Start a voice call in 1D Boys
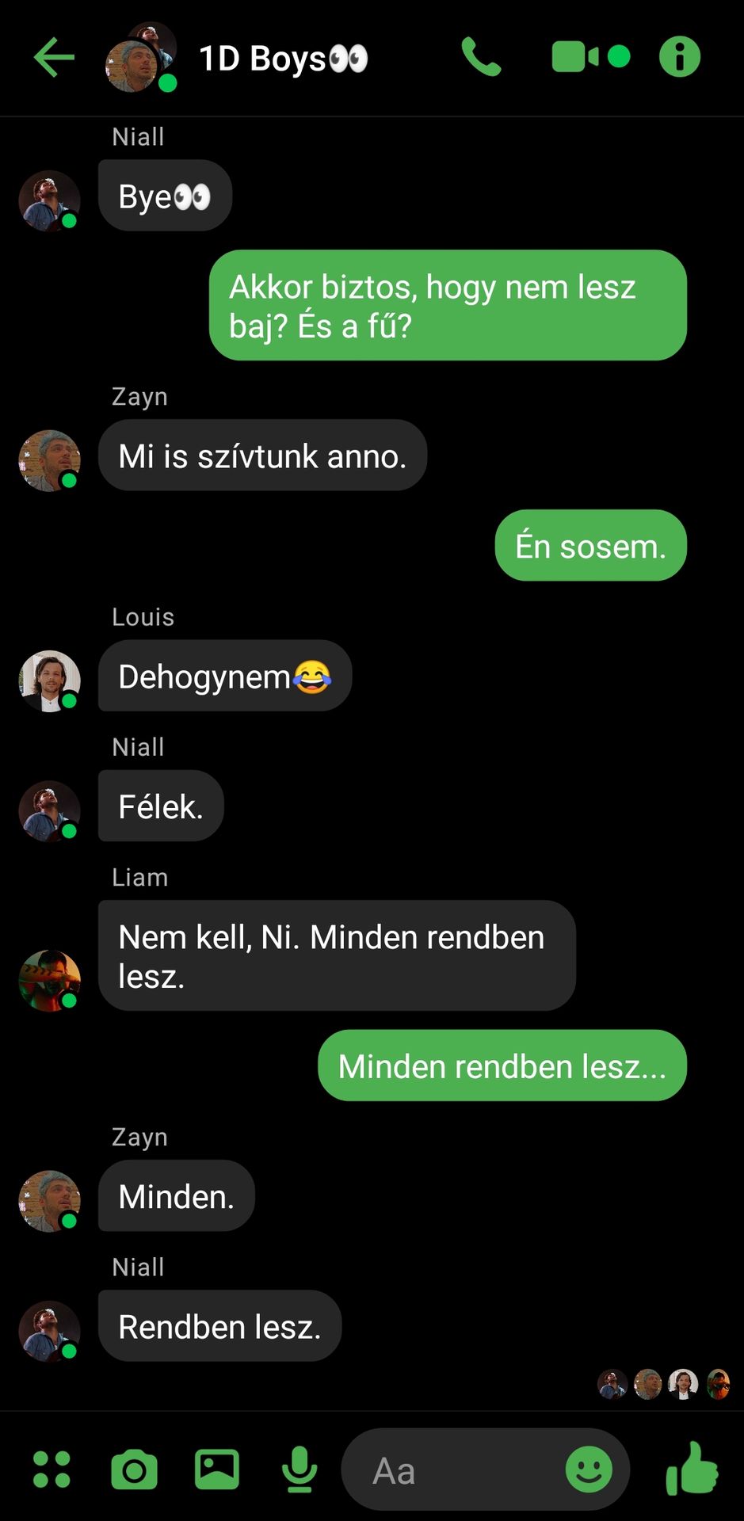 click(x=481, y=57)
